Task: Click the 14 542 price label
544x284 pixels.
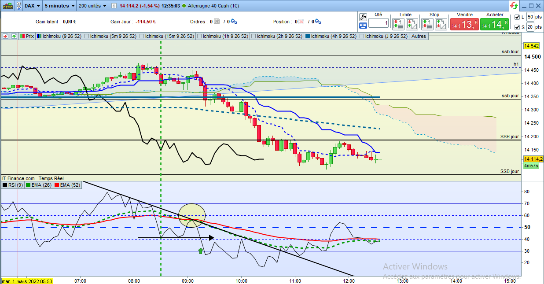Action: click(x=532, y=46)
